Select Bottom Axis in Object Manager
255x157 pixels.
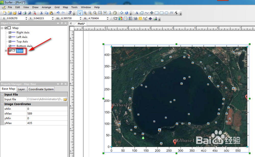tap(24, 46)
